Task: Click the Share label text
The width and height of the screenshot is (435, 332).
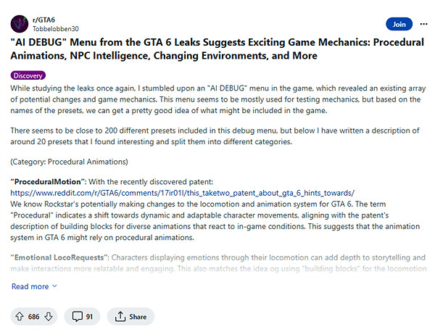Action: pyautogui.click(x=136, y=316)
